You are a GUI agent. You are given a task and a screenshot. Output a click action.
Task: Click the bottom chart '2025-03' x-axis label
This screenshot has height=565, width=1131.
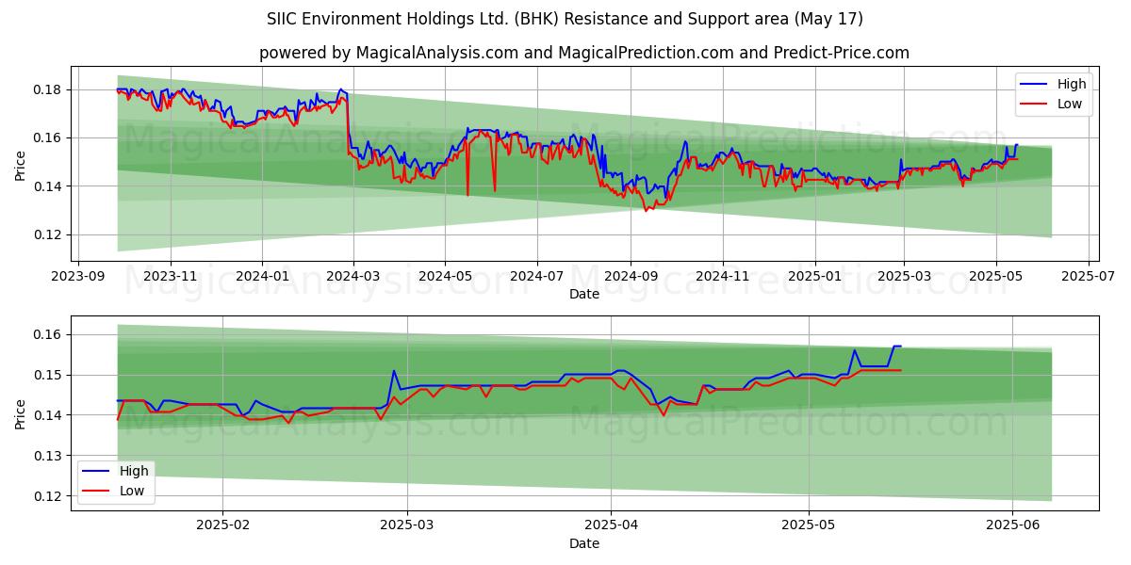pos(407,526)
